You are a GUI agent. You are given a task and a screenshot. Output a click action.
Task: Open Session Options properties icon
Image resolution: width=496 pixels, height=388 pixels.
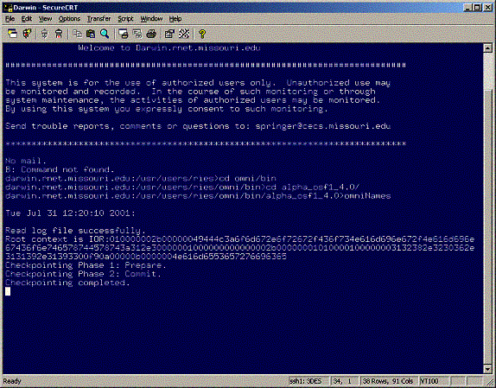click(169, 34)
